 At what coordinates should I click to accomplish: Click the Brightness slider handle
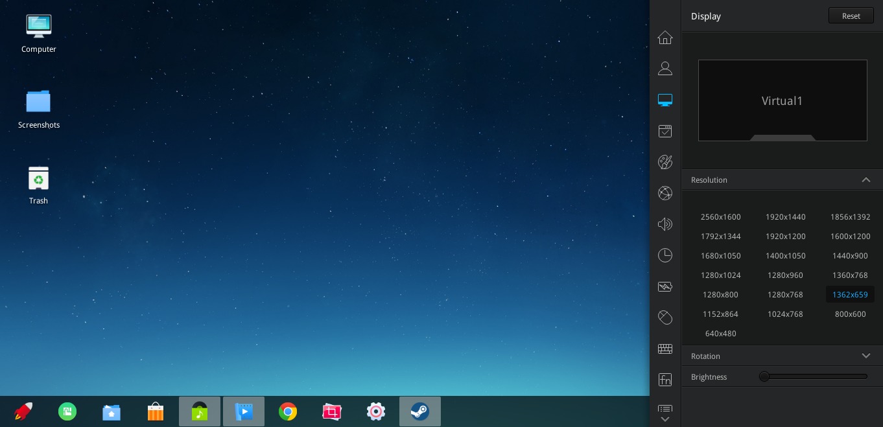[764, 376]
